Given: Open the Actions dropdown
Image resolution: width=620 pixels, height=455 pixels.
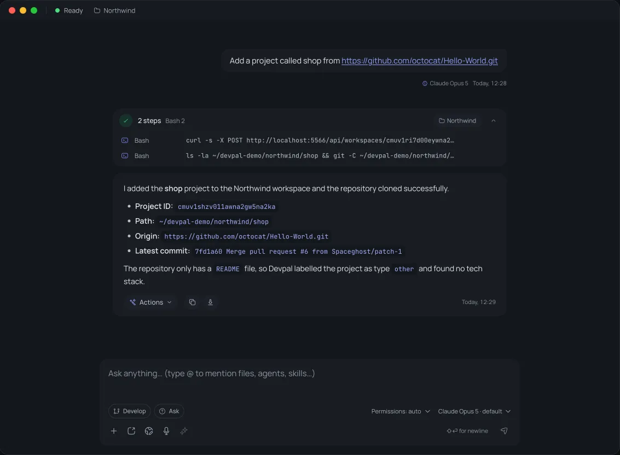Looking at the screenshot, I should tap(150, 302).
